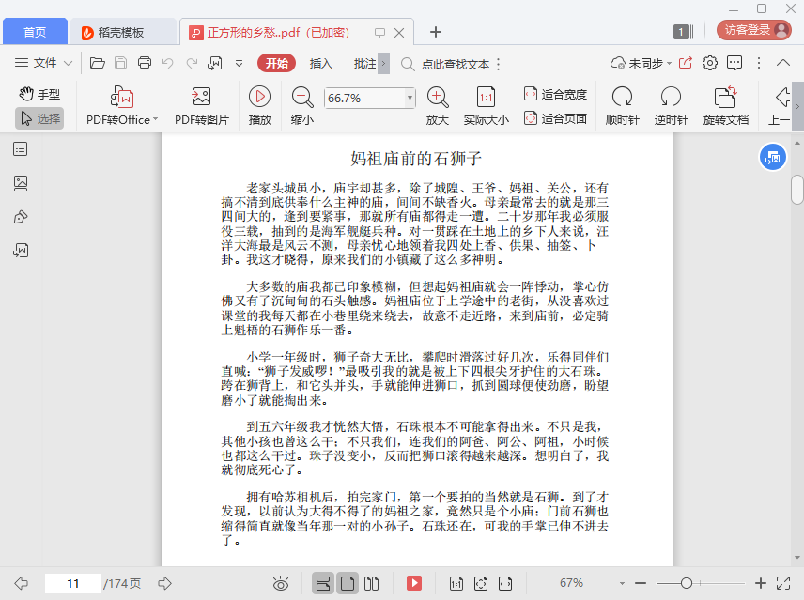The height and width of the screenshot is (600, 804).
Task: Rotate page counterclockwise (逆时针)
Action: [x=671, y=106]
